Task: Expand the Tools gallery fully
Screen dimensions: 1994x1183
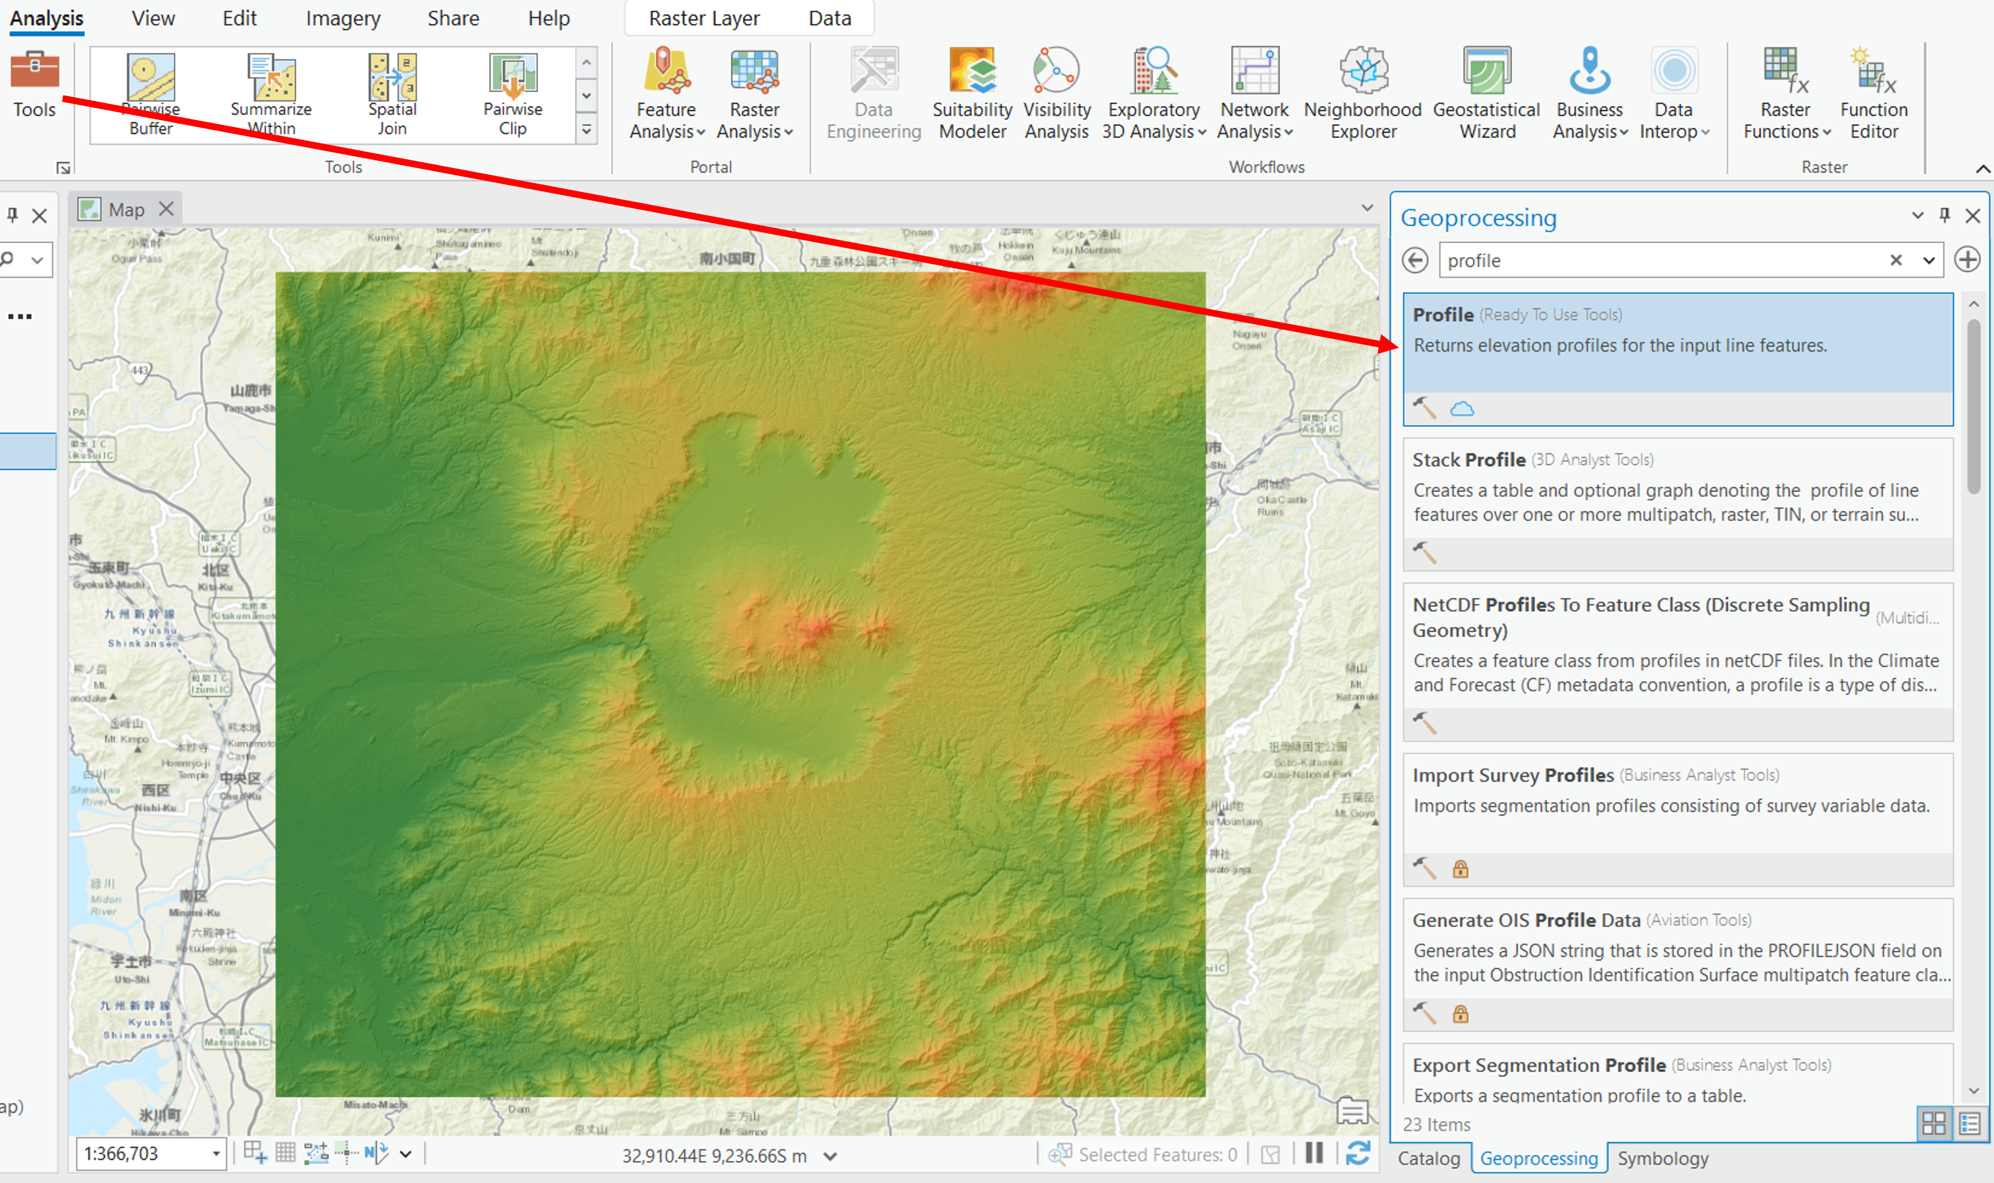Action: point(586,129)
